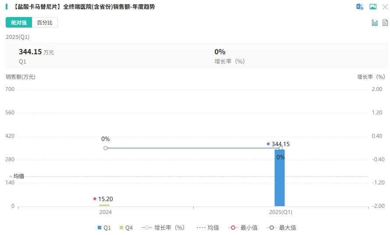
Task: Hide the 均值 average line legend
Action: tap(208, 228)
